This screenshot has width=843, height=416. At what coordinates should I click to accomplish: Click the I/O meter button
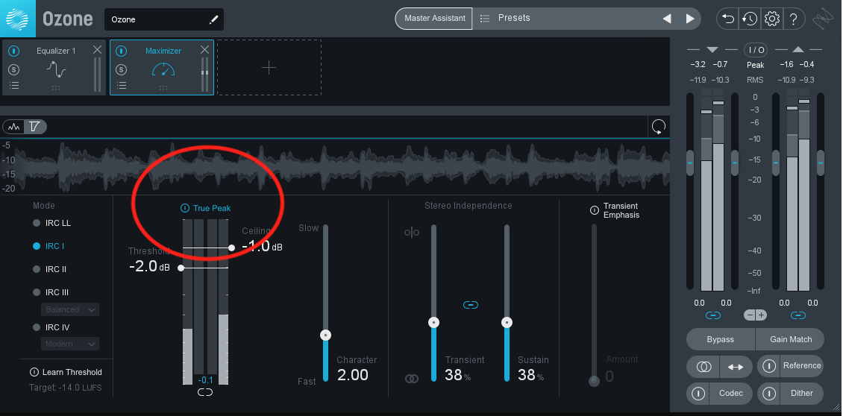pos(756,50)
